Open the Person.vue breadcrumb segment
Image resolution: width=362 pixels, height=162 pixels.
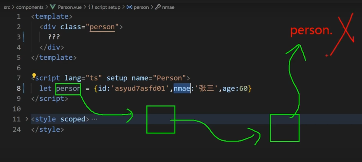pos(70,7)
